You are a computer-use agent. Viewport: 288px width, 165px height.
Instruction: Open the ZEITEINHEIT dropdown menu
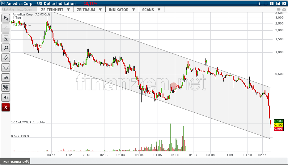[55, 10]
